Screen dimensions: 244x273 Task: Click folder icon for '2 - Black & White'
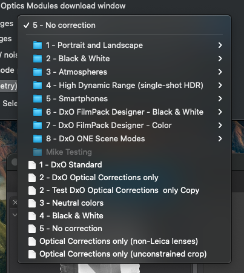click(x=38, y=59)
